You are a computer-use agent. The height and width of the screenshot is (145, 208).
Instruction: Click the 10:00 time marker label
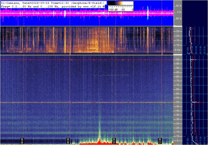click(x=114, y=141)
